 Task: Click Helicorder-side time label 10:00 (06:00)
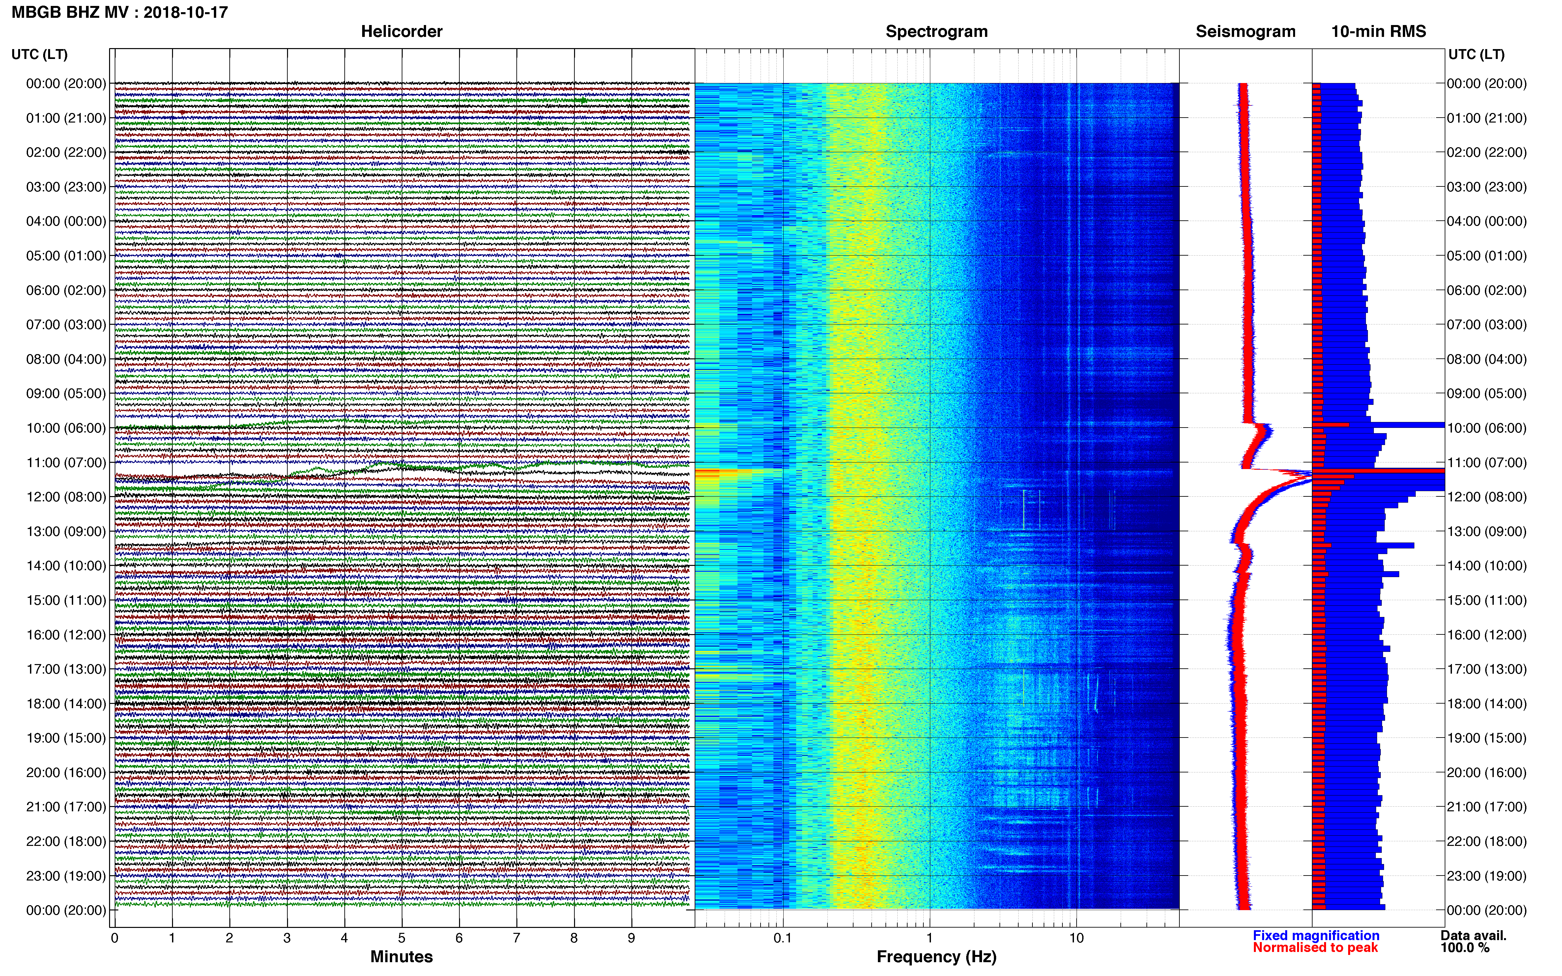(x=66, y=428)
